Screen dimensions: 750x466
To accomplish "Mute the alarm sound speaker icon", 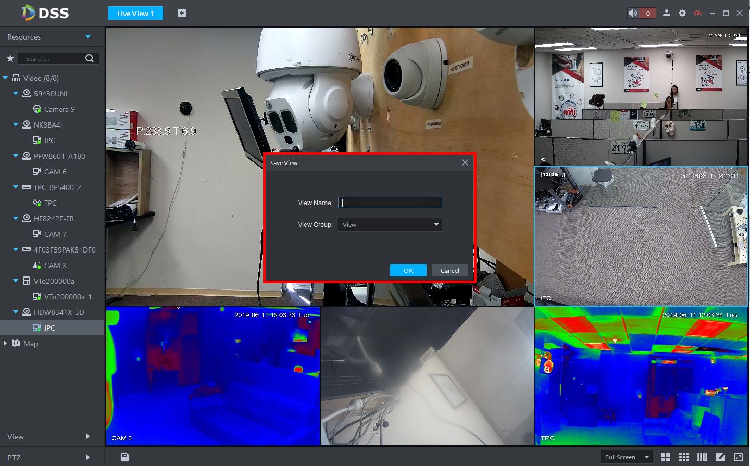I will tap(633, 13).
